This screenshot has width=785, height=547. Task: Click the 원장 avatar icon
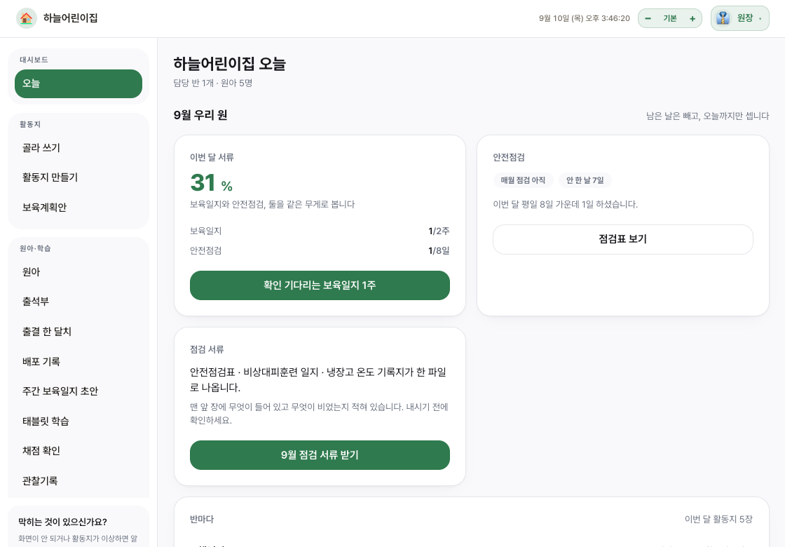(x=723, y=18)
